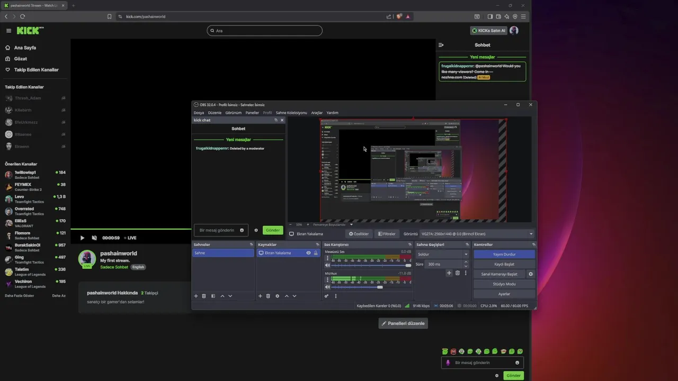
Task: Open emoji picker in OBS kick chat
Action: coord(242,230)
